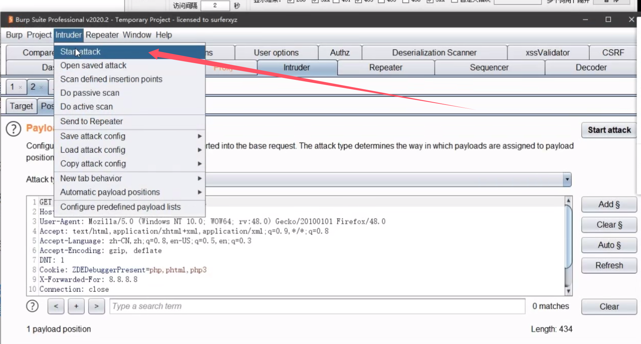641x344 pixels.
Task: Click the X-Forwarded-For: 8.8.8.8 line
Action: tap(89, 279)
